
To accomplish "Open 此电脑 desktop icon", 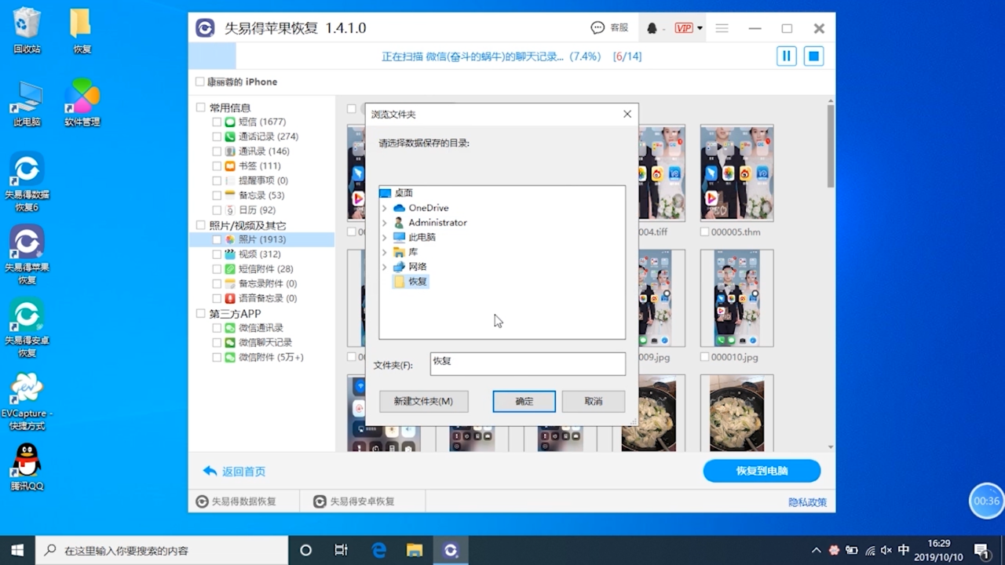I will (27, 104).
